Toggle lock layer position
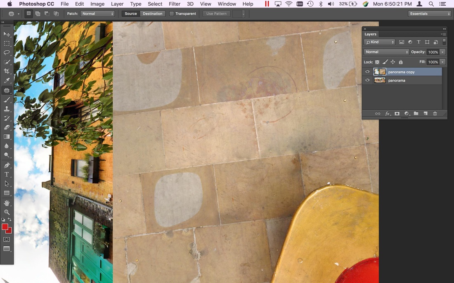The width and height of the screenshot is (454, 283). 393,62
